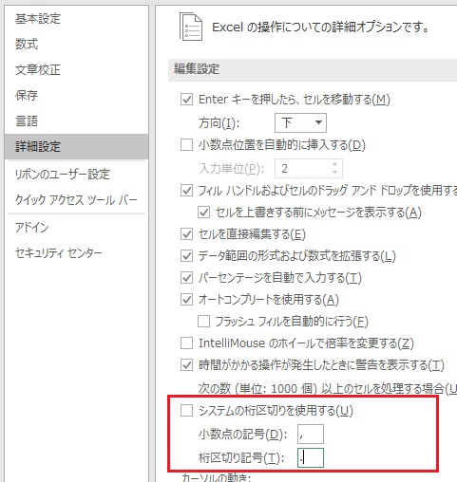This screenshot has width=457, height=482.
Task: Open セキュリティ センター settings
Action: [59, 252]
